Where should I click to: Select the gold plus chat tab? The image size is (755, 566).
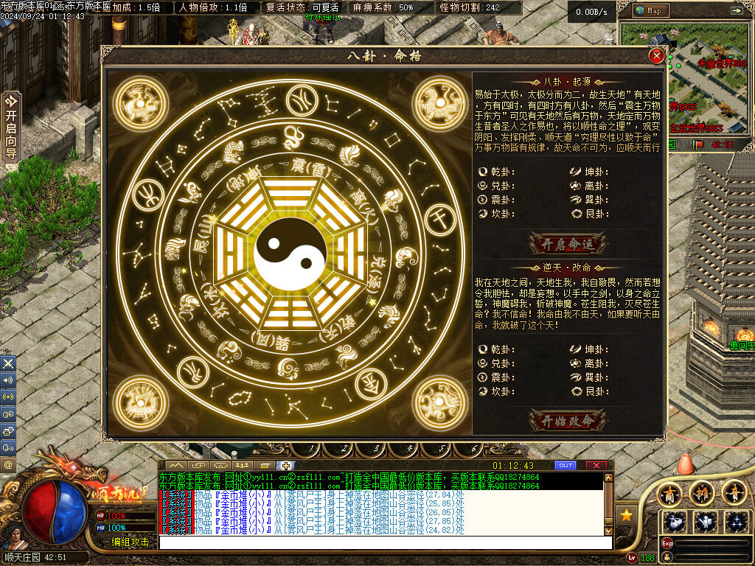click(x=286, y=466)
